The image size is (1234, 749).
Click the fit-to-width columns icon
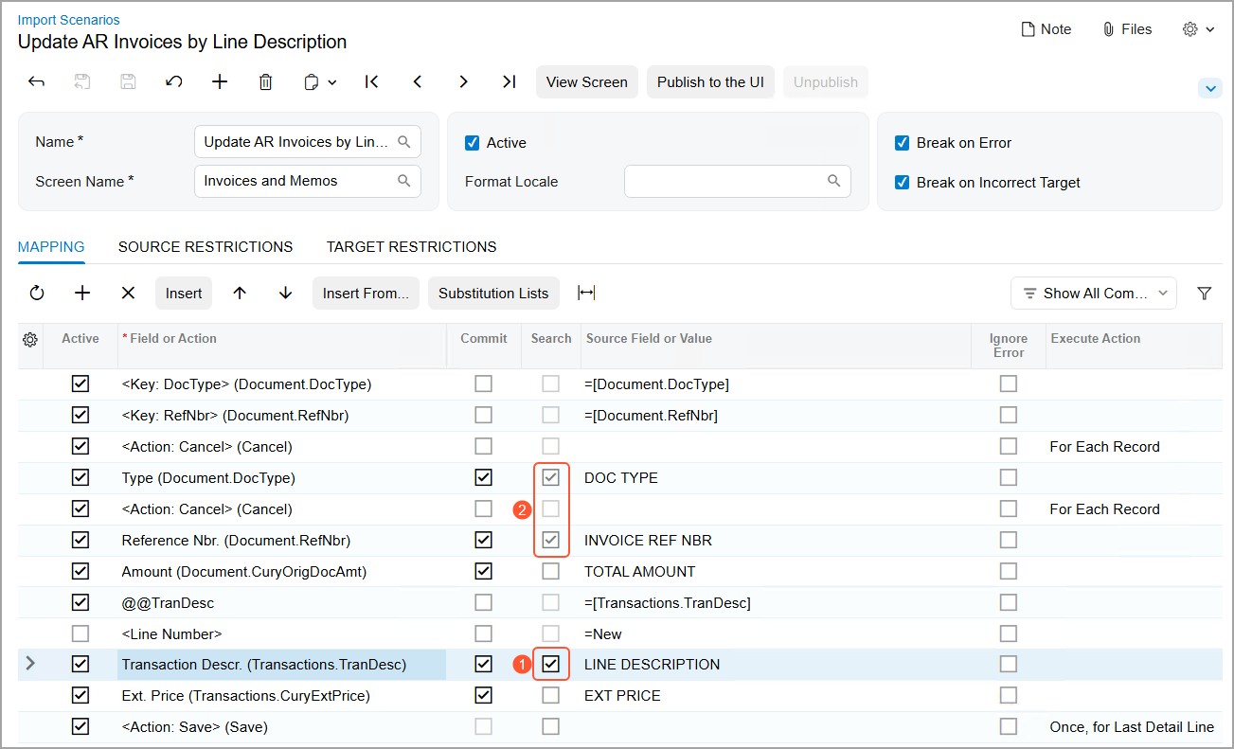[586, 294]
